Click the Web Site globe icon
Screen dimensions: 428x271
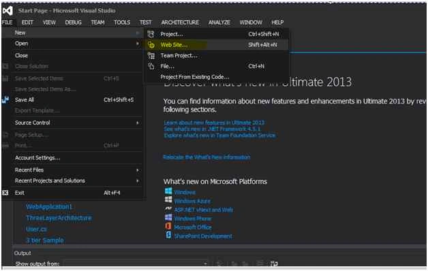[151, 45]
